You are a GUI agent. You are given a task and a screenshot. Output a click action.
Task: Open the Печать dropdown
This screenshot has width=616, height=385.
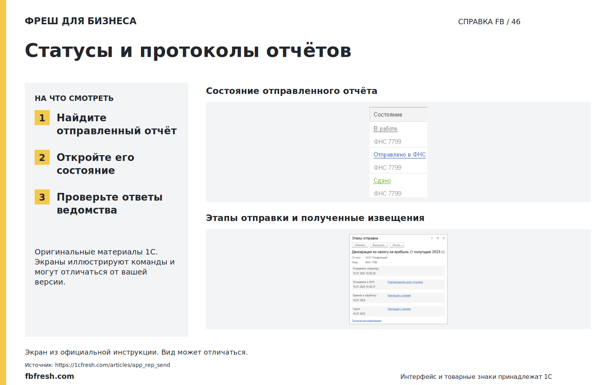coord(397,245)
